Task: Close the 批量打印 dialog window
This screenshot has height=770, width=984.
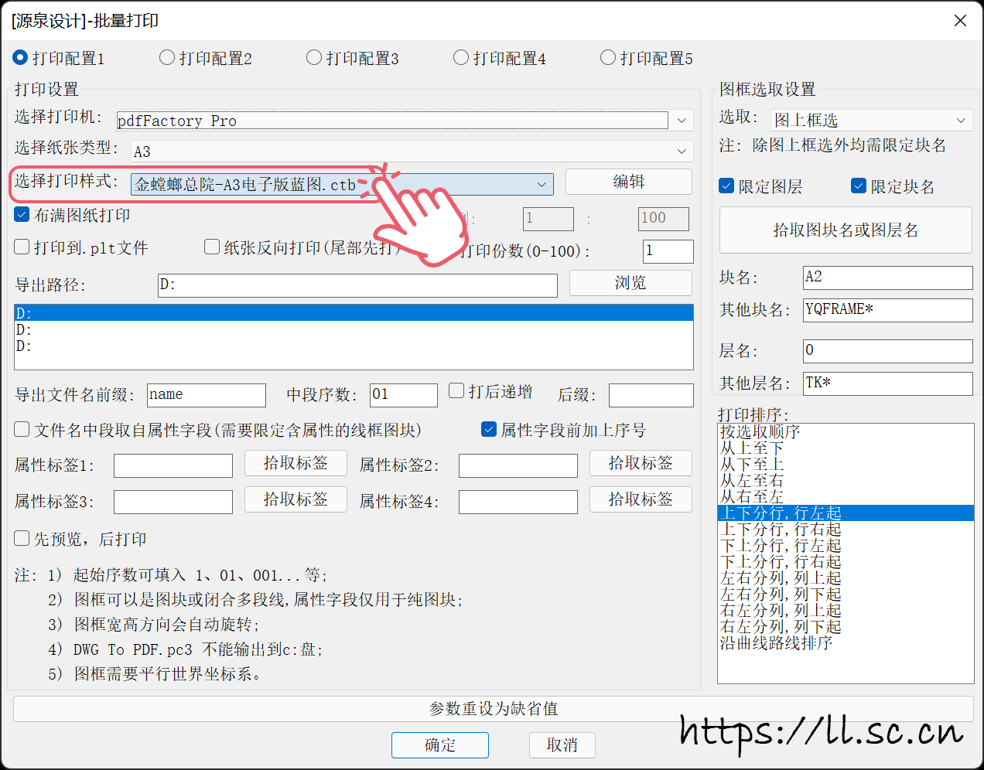Action: [960, 21]
